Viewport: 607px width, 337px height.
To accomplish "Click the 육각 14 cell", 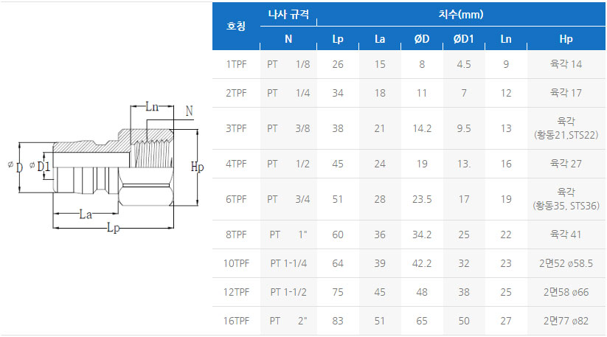I will pyautogui.click(x=566, y=64).
